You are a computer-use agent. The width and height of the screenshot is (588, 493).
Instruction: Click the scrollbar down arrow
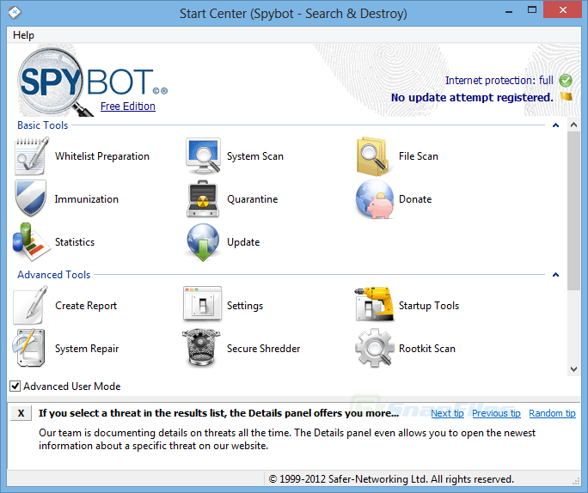tap(573, 369)
